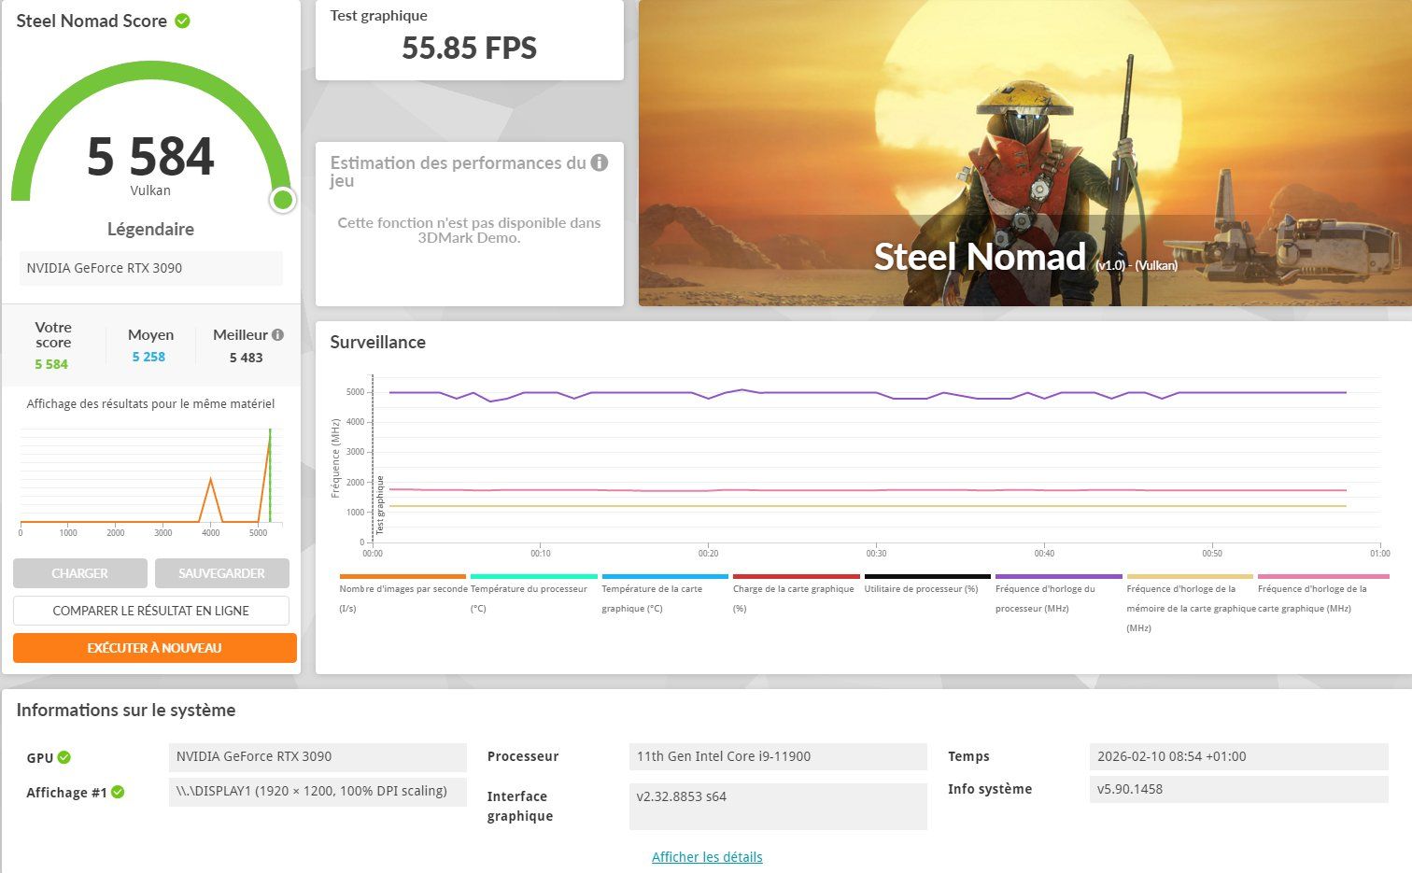The width and height of the screenshot is (1412, 873).
Task: Click the info icon beside Meilleur
Action: point(277,334)
